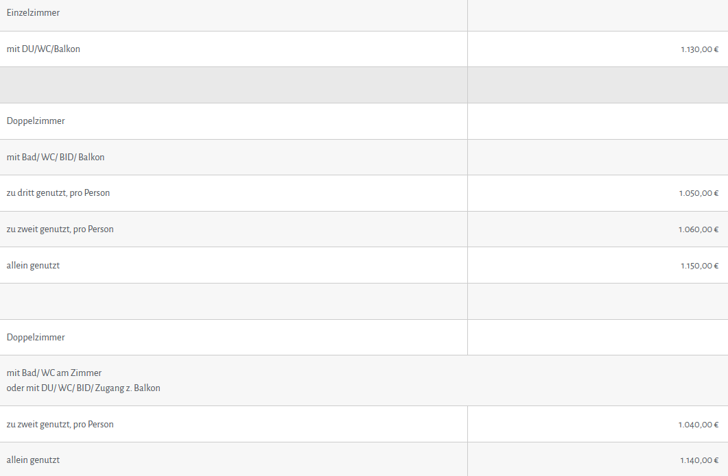Screen dimensions: 728x476
Task: Click the 1.150,00 € price
Action: (699, 266)
